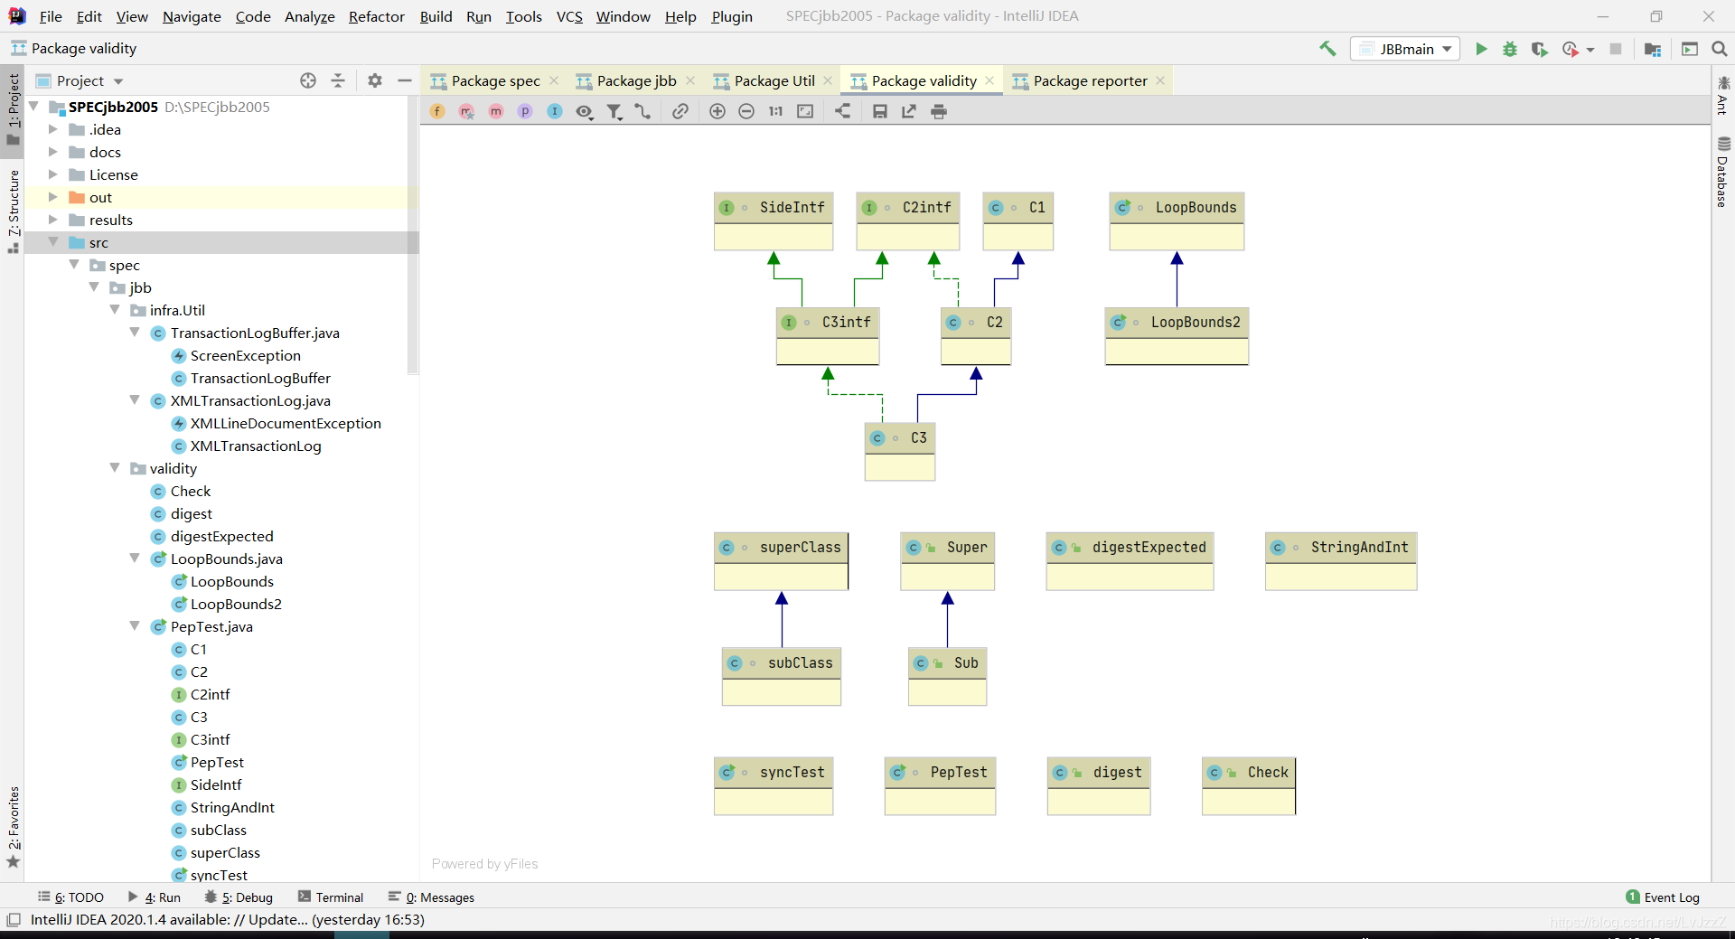Viewport: 1735px width, 939px height.
Task: Open the Messages tool window
Action: tap(431, 897)
